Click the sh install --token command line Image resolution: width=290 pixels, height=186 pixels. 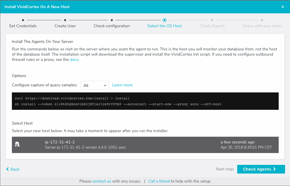[x=118, y=104]
